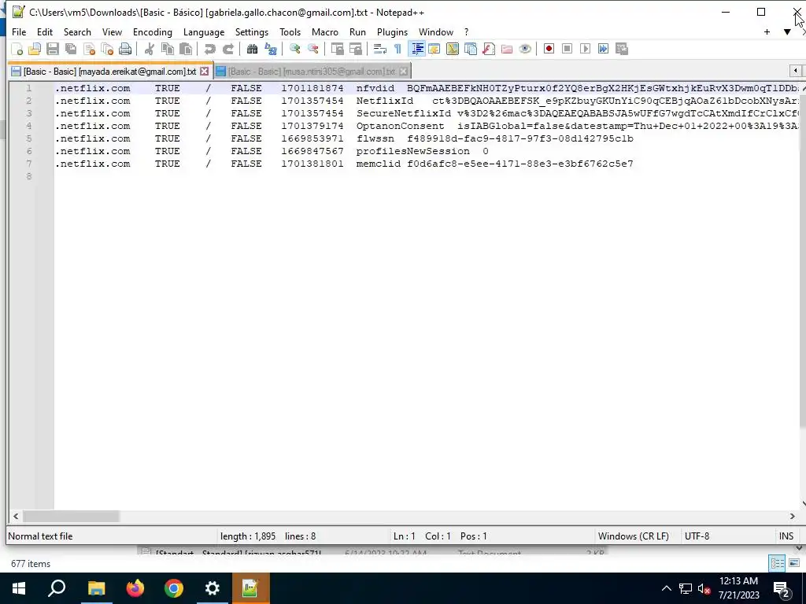806x604 pixels.
Task: Click the Open file toolbar icon
Action: pos(35,49)
